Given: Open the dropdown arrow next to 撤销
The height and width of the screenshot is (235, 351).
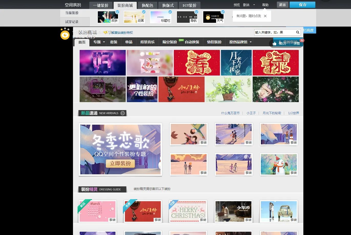Looking at the screenshot, I should (254, 5).
